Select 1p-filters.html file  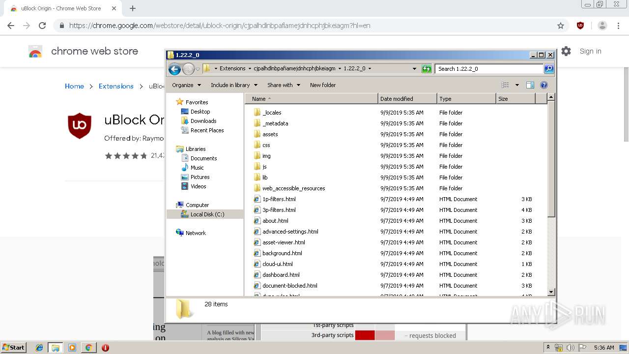[x=279, y=199]
